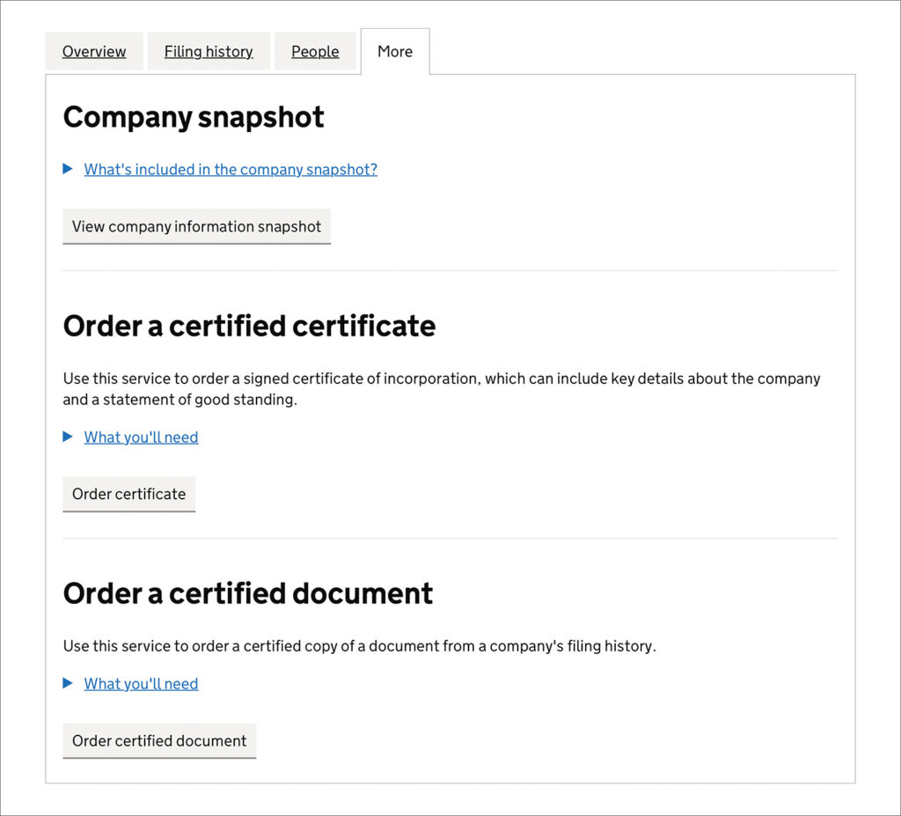Click the arrow icon before certificate requirements link
Viewport: 901px width, 816px height.
coord(69,437)
